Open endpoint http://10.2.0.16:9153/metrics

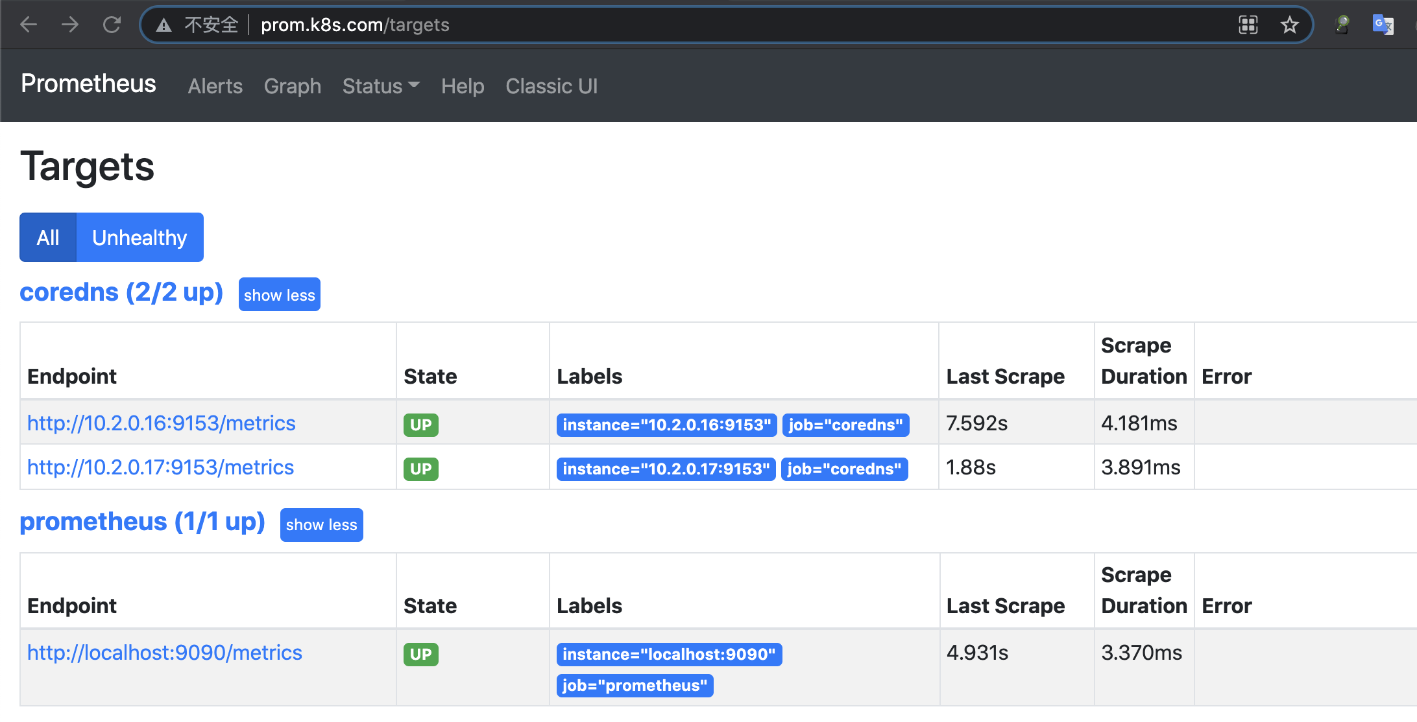pos(161,423)
